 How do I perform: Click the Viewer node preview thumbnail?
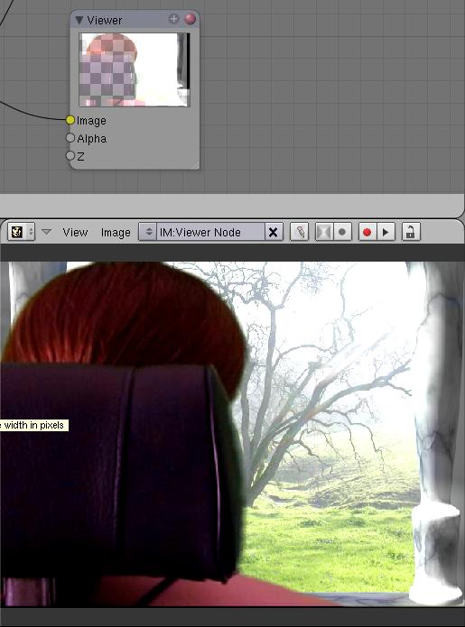(x=135, y=69)
